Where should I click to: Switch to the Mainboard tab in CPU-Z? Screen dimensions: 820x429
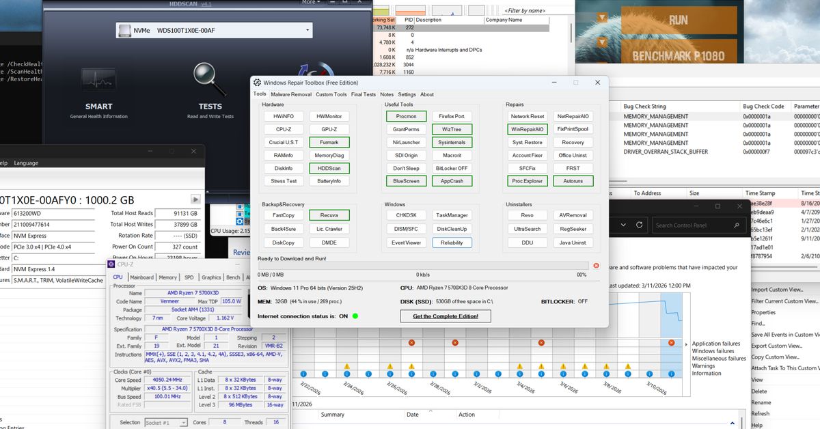click(x=142, y=277)
